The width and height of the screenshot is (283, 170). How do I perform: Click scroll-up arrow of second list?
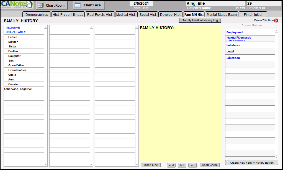coord(91,27)
